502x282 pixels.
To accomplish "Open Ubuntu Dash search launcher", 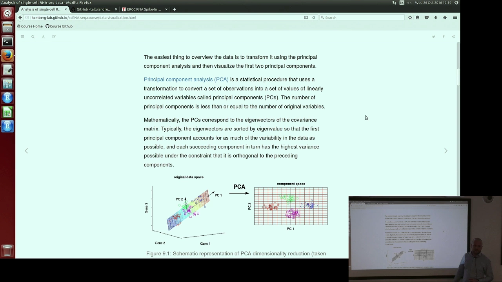I will click(7, 13).
